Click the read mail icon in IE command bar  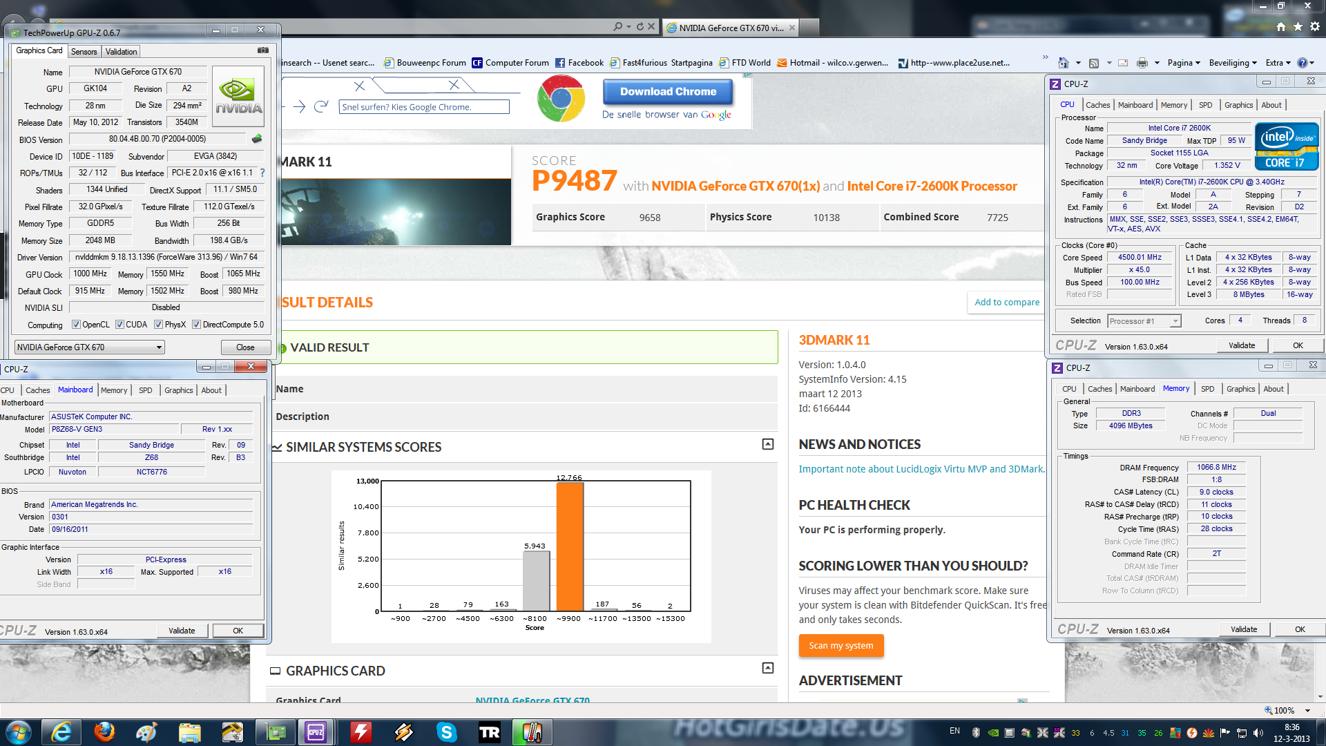[x=1123, y=63]
